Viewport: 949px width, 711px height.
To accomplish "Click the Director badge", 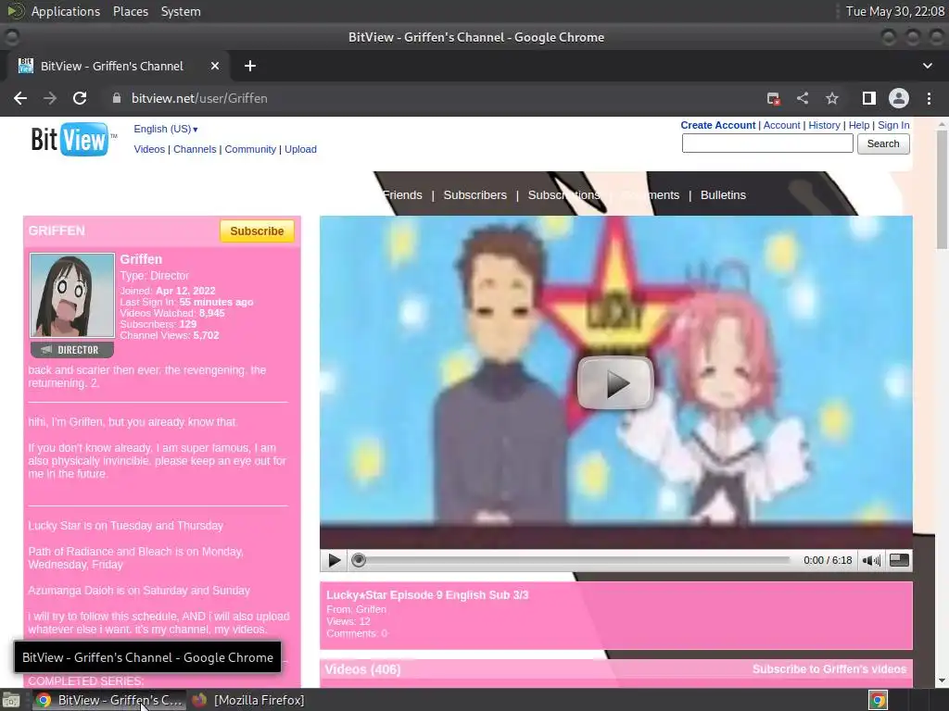I will (x=72, y=350).
